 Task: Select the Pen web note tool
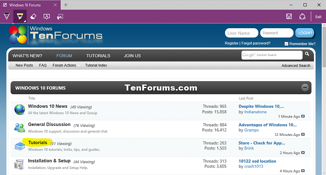[x=7, y=17]
